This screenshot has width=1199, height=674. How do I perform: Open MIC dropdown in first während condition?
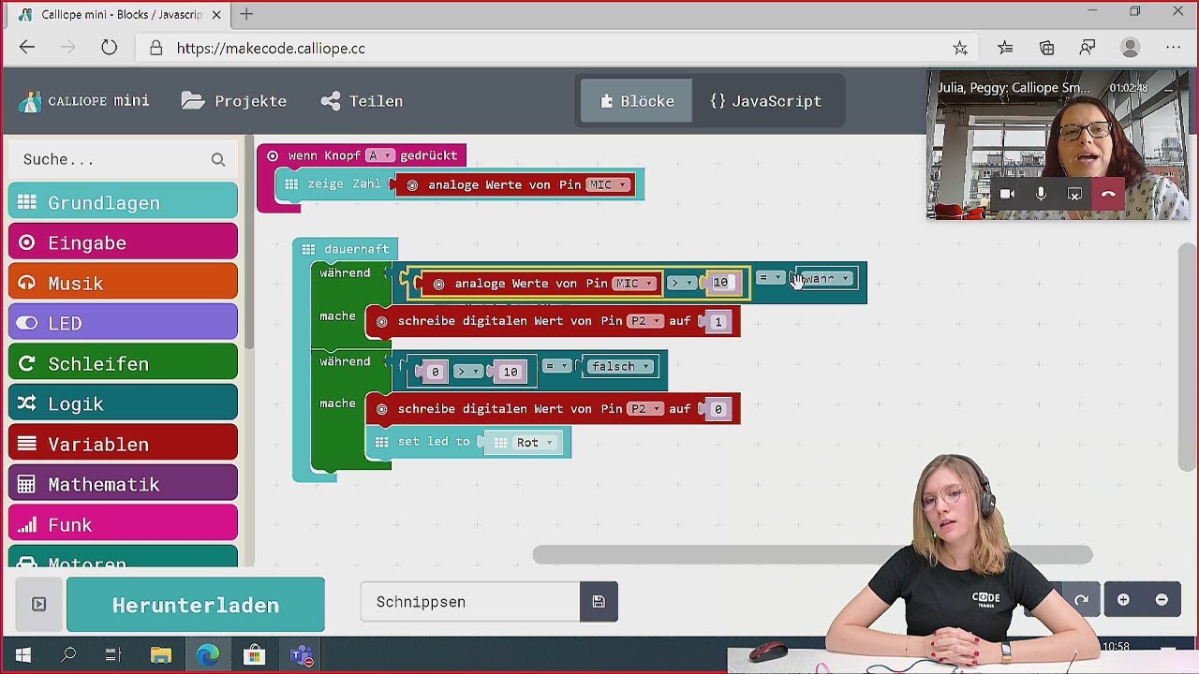pyautogui.click(x=634, y=284)
